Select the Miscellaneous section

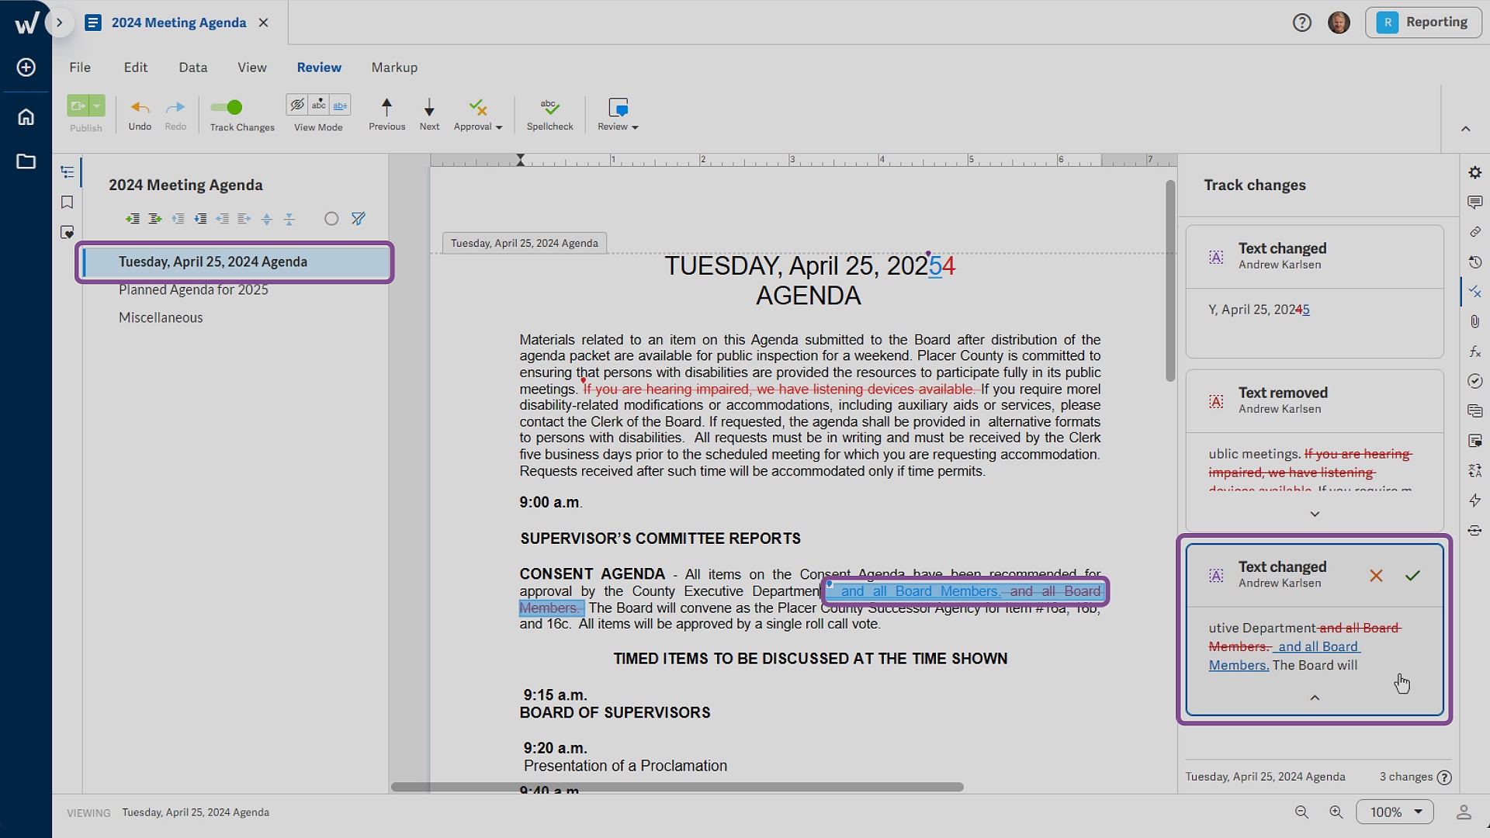[161, 317]
